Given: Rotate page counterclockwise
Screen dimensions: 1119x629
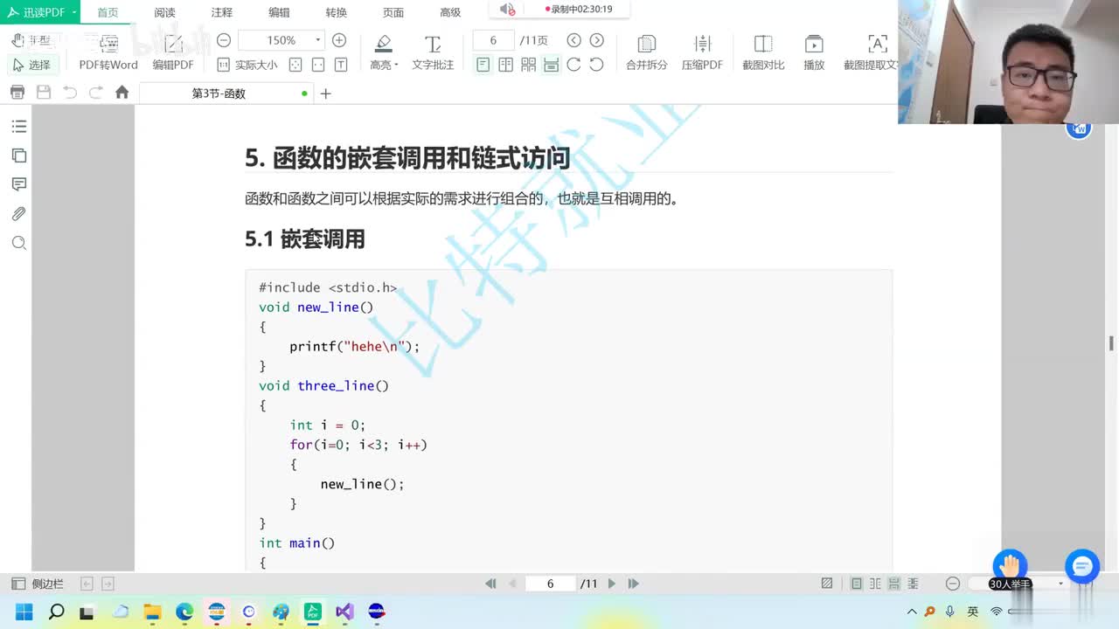Looking at the screenshot, I should coord(596,65).
